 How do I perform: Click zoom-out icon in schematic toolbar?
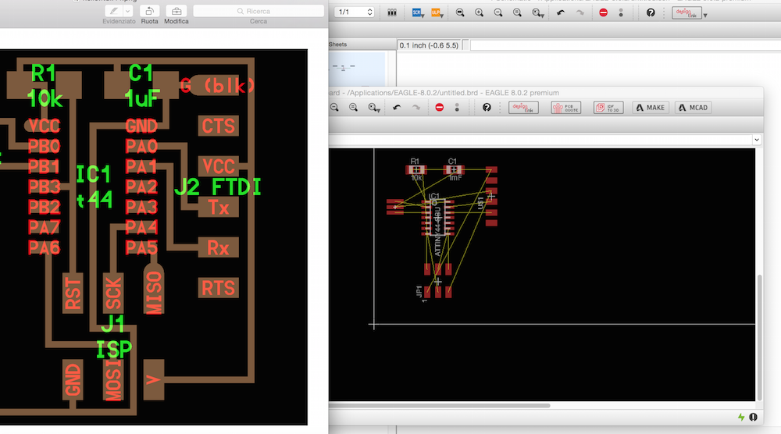point(498,12)
